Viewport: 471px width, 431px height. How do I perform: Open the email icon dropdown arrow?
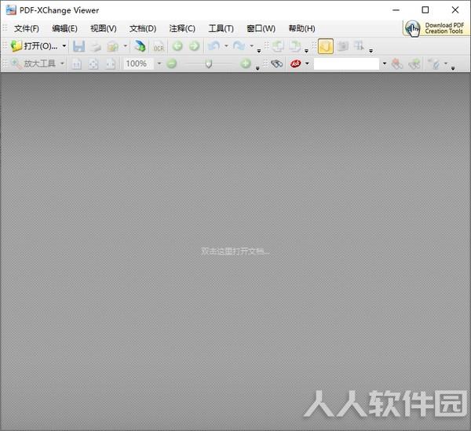[126, 46]
